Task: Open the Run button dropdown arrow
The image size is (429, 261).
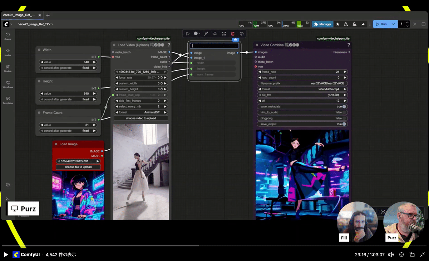Action: click(393, 24)
